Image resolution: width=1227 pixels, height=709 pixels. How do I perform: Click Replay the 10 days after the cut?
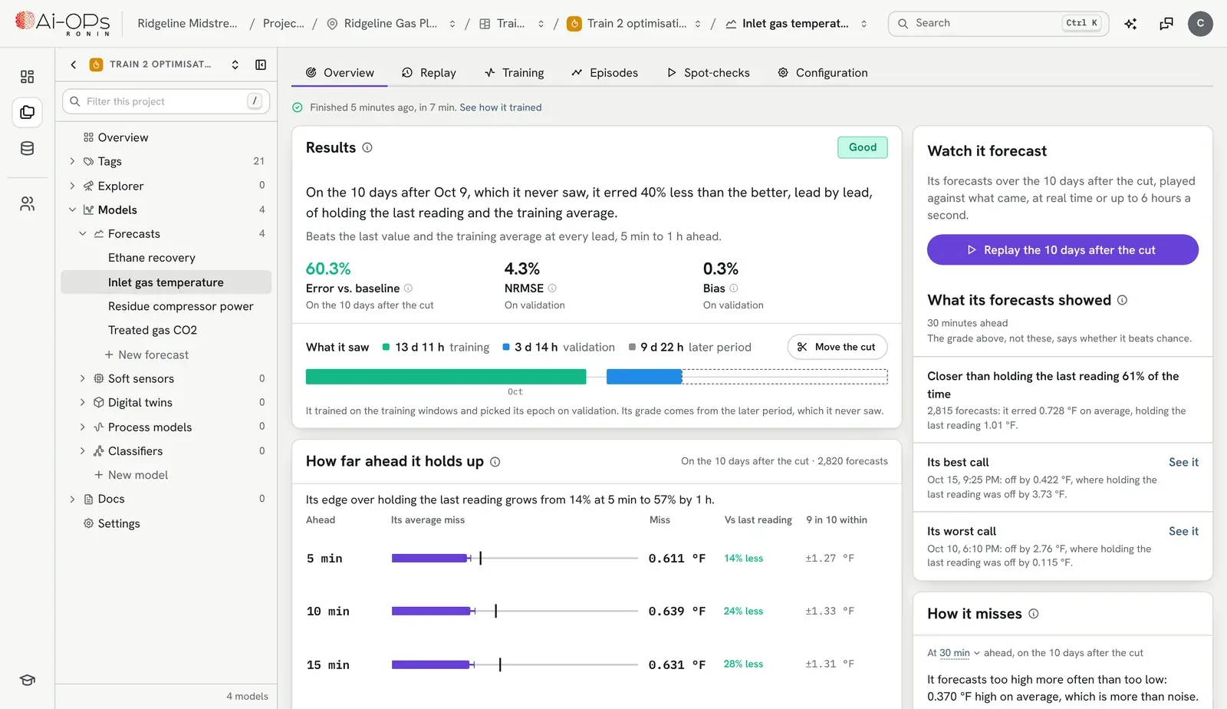tap(1062, 250)
